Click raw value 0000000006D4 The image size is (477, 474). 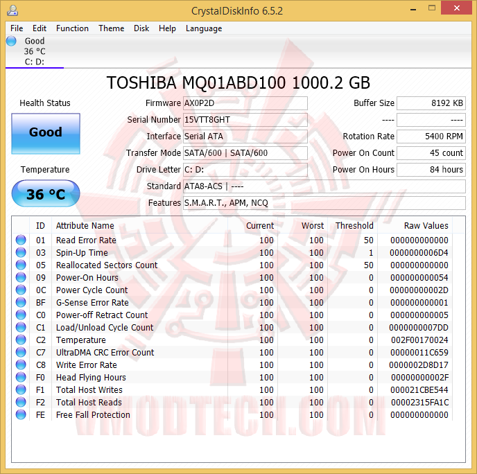coord(419,253)
